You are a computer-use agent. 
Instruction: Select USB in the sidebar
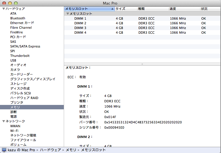coord(13,60)
